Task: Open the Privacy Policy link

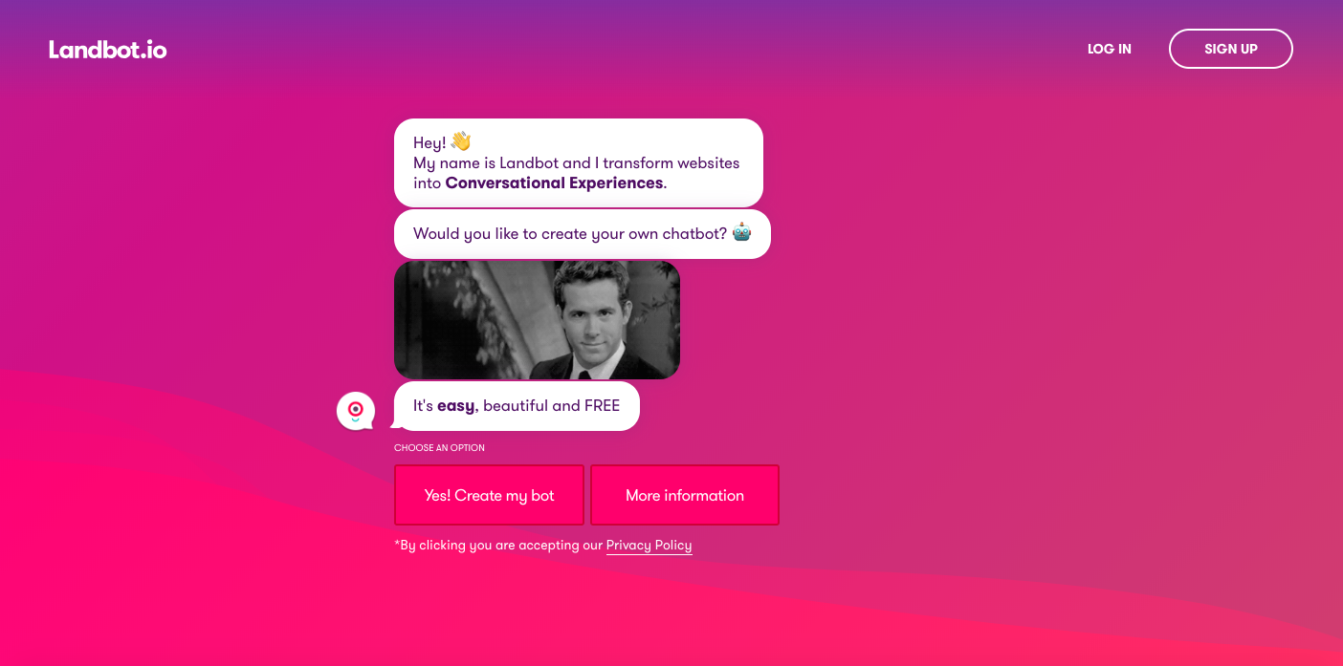Action: pos(649,546)
